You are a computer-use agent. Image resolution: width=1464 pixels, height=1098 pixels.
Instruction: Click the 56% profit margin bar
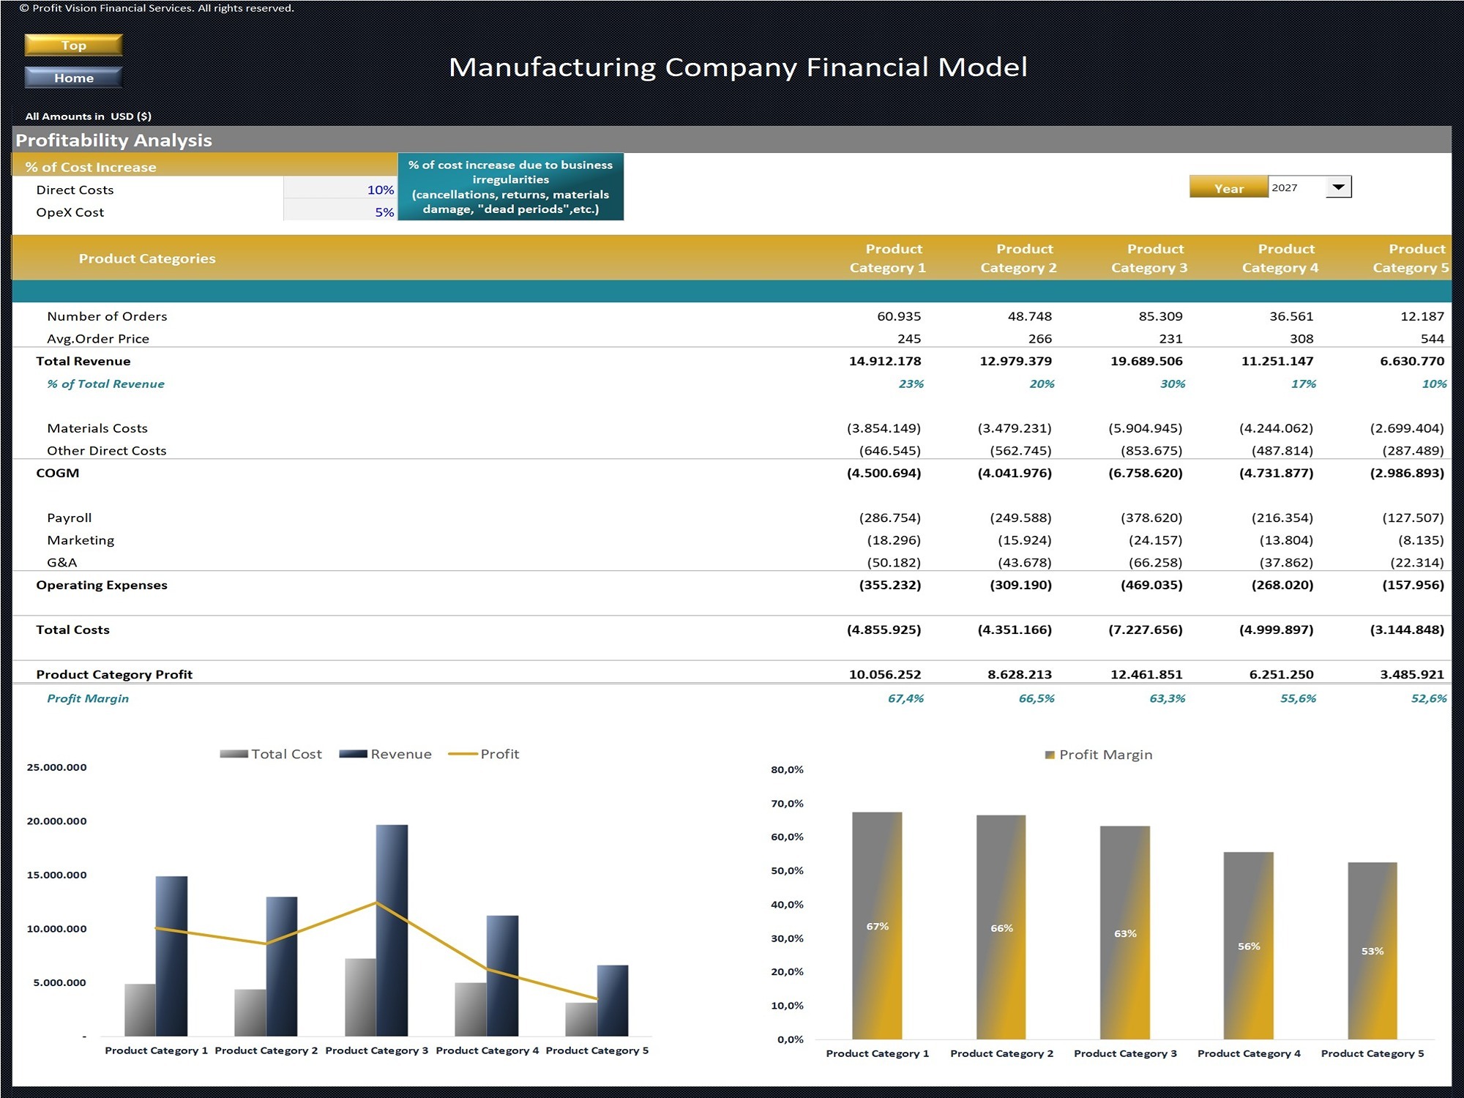pyautogui.click(x=1249, y=945)
